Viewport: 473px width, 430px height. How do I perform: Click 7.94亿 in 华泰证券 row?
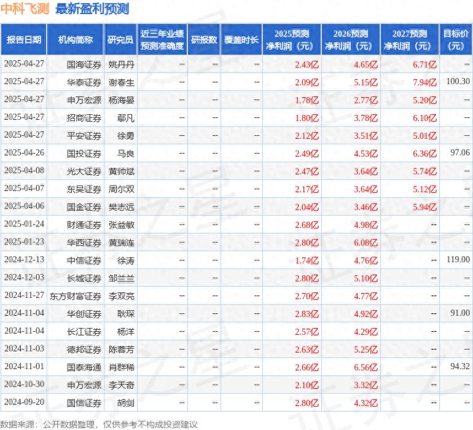click(424, 82)
